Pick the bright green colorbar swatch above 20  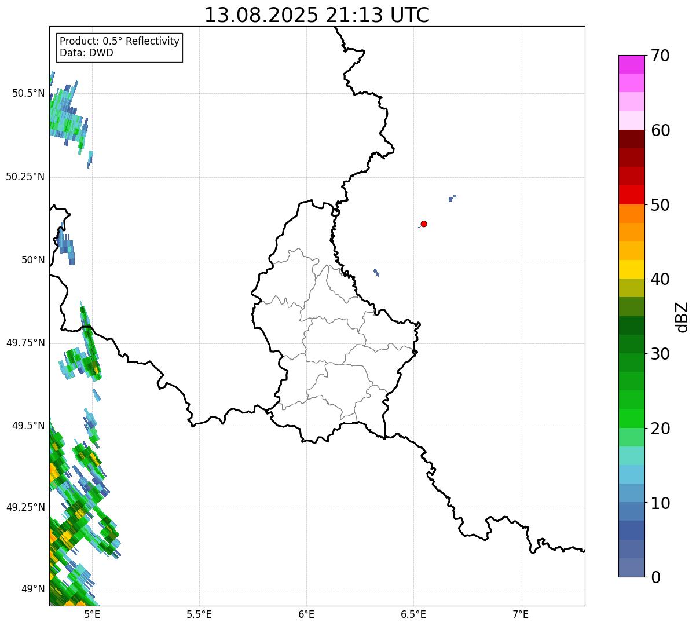tap(632, 418)
